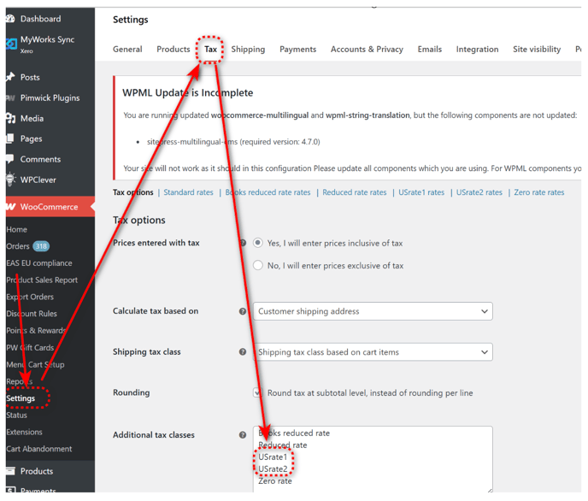The height and width of the screenshot is (501, 588).
Task: Open Reduced rate rates link
Action: tap(355, 192)
